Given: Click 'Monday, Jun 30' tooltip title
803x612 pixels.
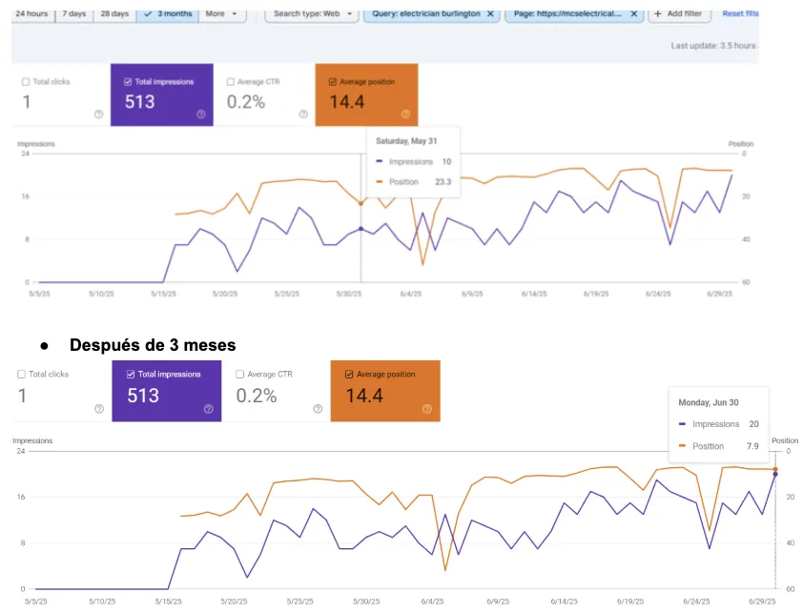Looking at the screenshot, I should [x=709, y=402].
